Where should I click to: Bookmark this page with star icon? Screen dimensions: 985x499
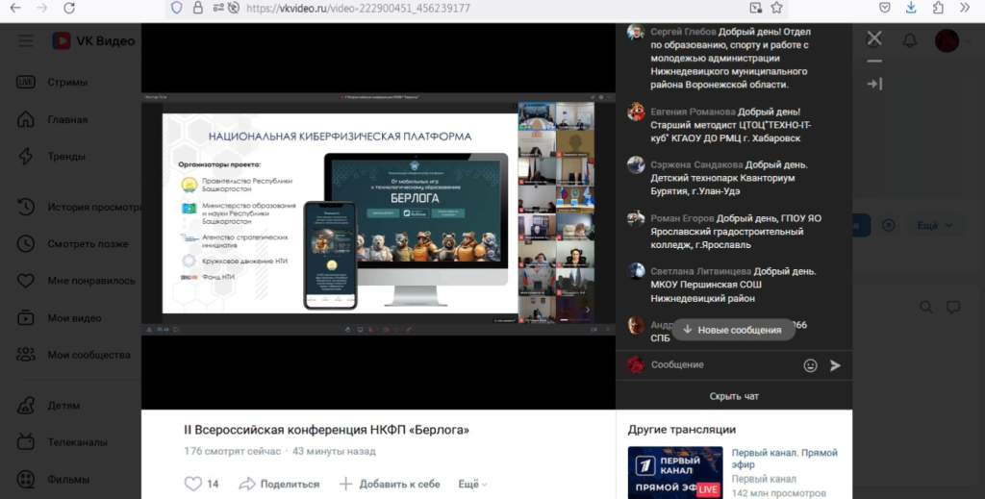(x=776, y=8)
